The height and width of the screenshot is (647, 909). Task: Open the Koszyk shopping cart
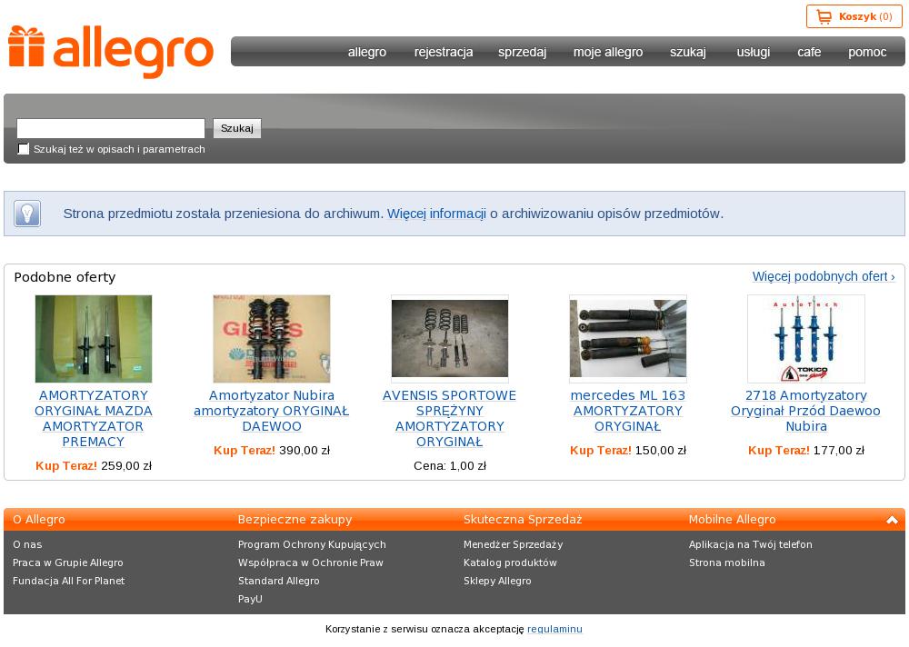coord(854,16)
